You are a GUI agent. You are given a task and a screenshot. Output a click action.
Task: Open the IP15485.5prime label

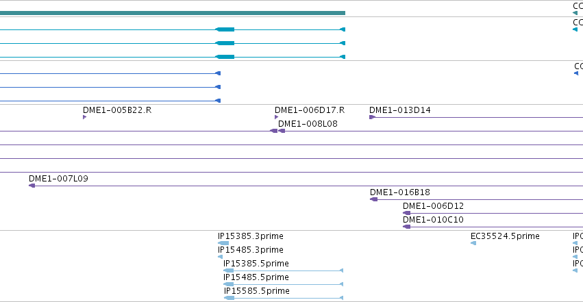coord(256,277)
